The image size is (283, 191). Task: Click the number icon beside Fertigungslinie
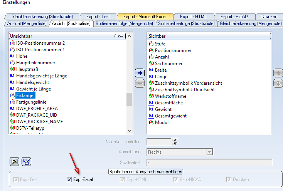click(12, 102)
